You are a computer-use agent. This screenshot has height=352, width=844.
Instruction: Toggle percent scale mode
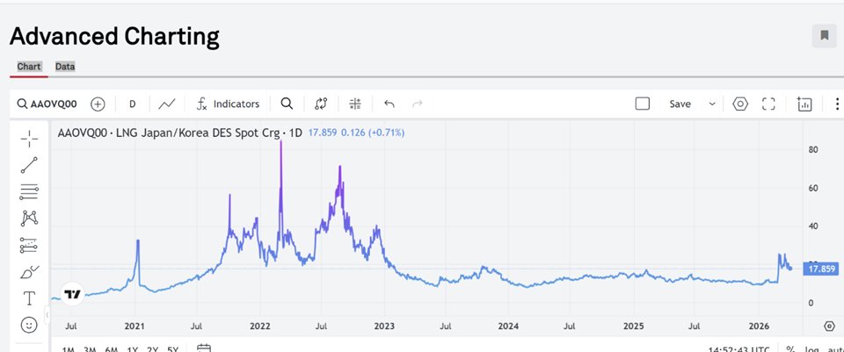[x=790, y=349]
